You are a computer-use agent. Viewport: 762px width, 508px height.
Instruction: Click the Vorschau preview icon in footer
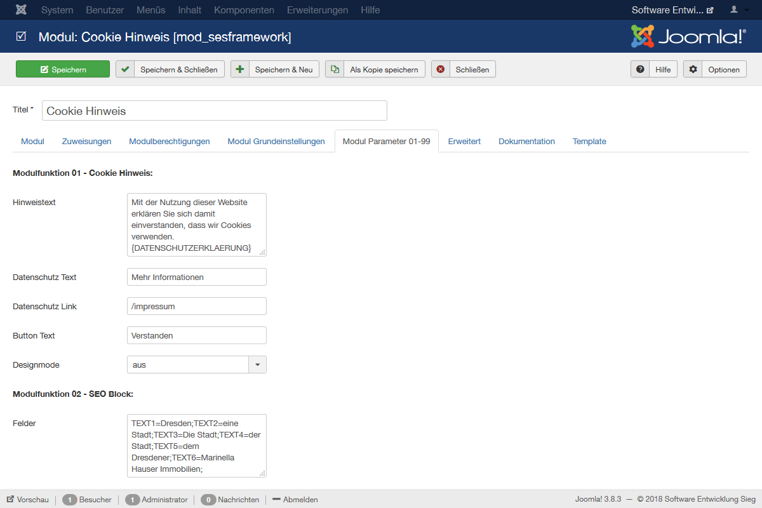[11, 500]
